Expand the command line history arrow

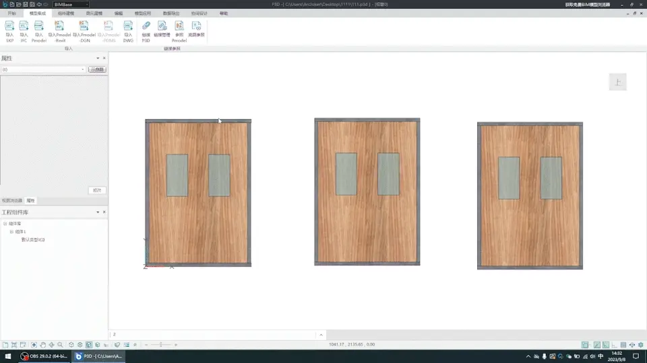click(x=321, y=335)
